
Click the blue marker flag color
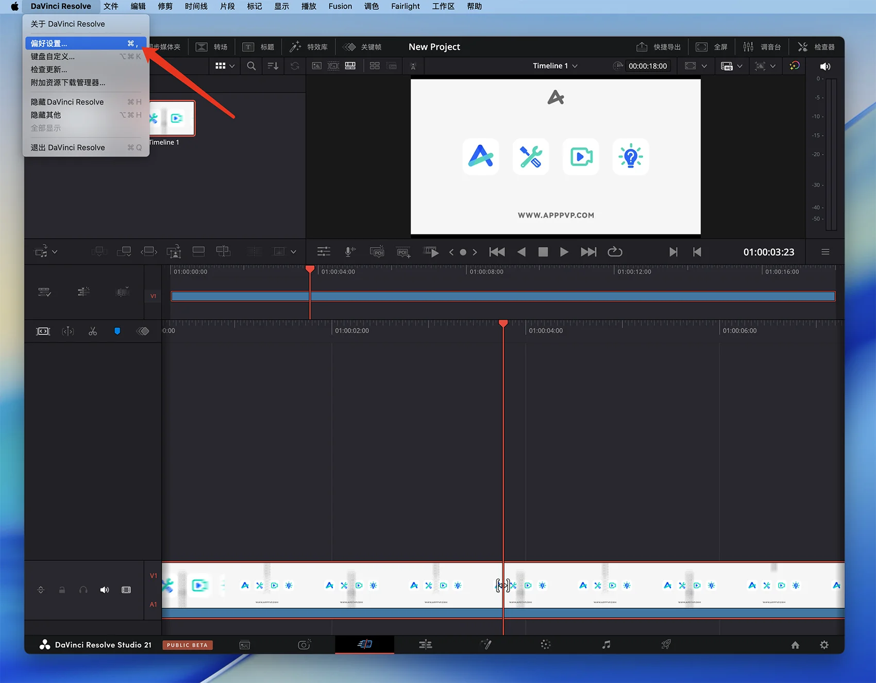pyautogui.click(x=117, y=331)
